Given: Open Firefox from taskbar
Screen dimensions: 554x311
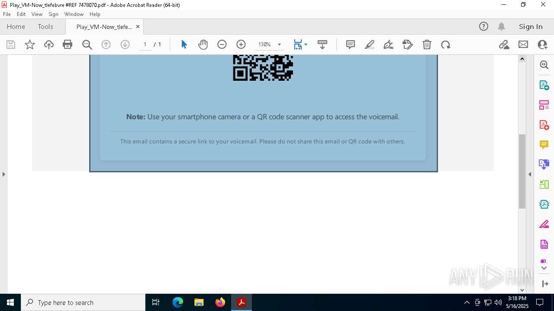Looking at the screenshot, I should tap(220, 302).
